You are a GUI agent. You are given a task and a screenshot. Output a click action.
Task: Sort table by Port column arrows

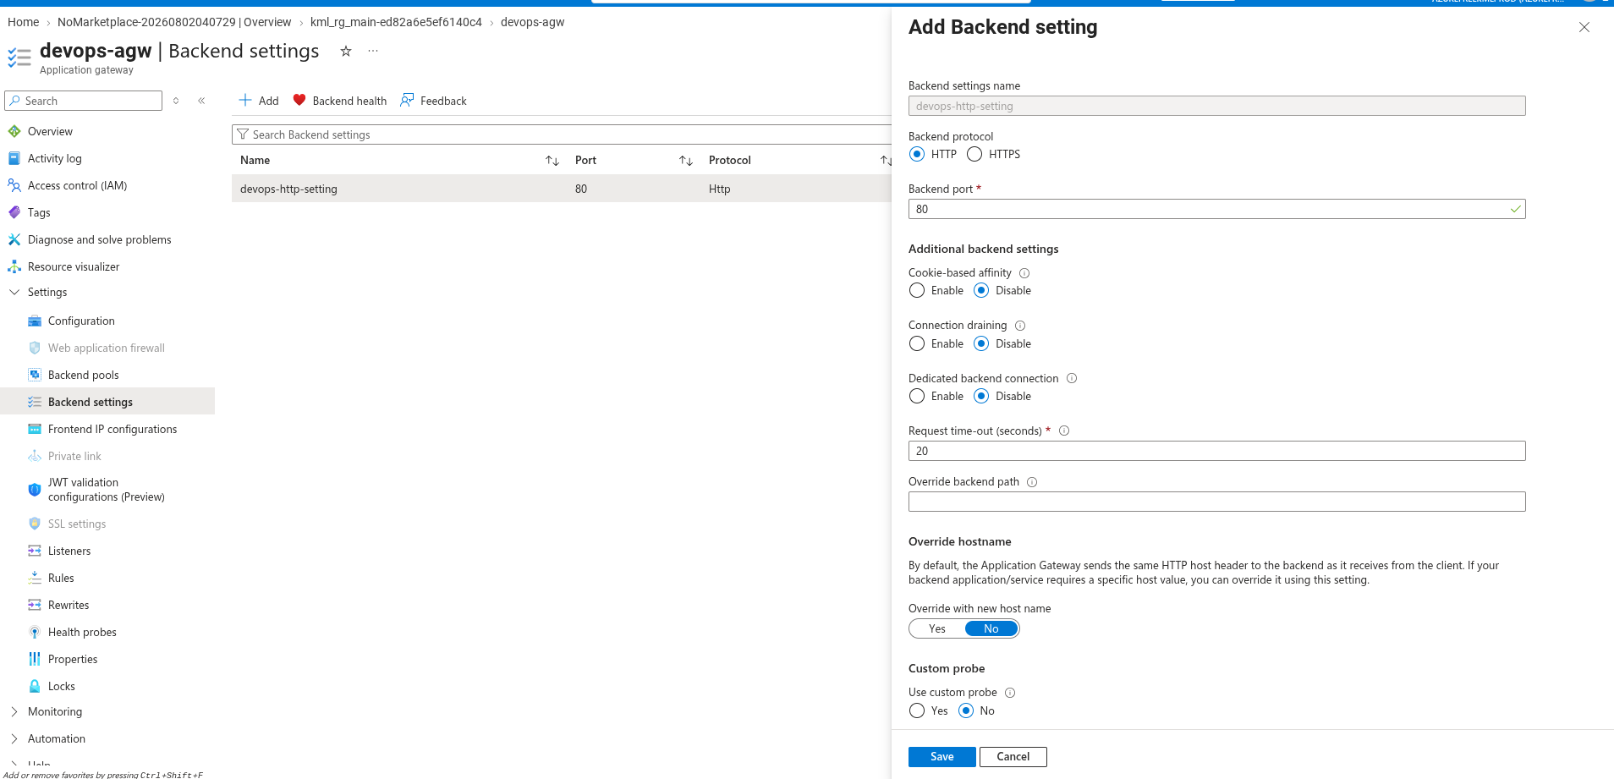(686, 161)
